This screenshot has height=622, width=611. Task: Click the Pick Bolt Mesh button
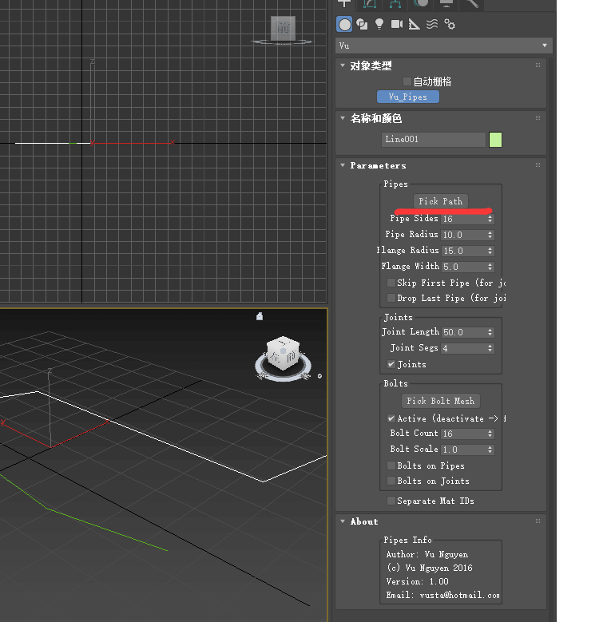click(440, 401)
